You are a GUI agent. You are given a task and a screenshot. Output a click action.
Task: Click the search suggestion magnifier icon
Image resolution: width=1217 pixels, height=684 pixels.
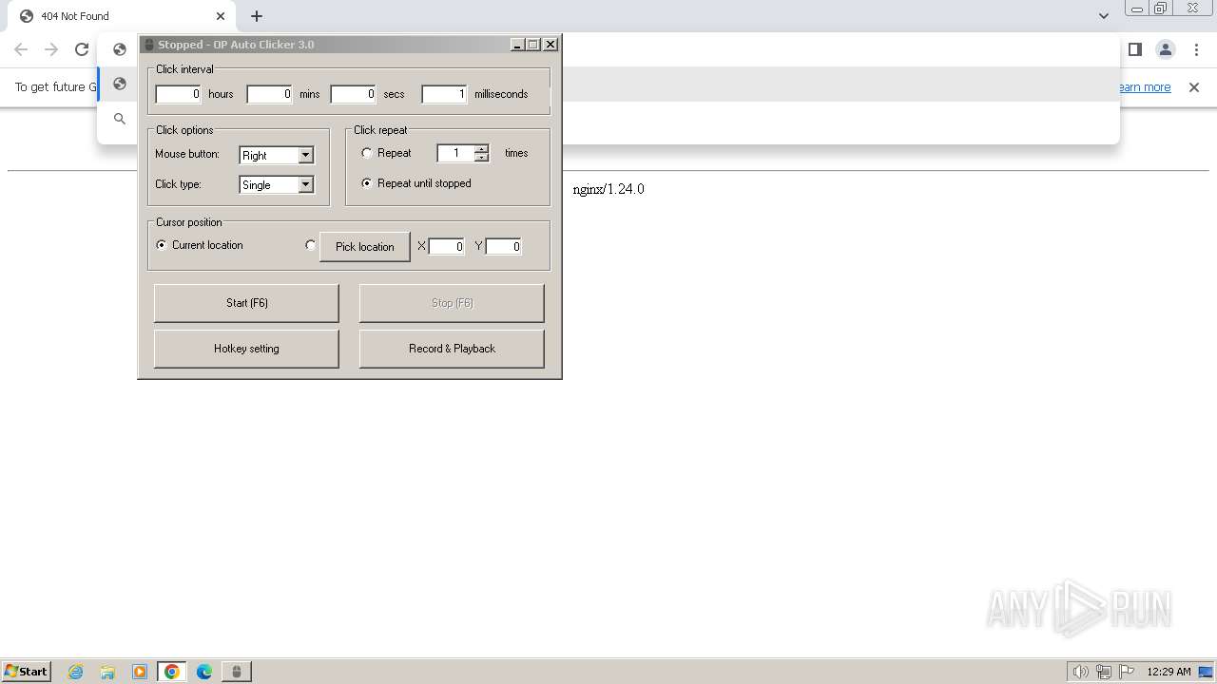(120, 119)
